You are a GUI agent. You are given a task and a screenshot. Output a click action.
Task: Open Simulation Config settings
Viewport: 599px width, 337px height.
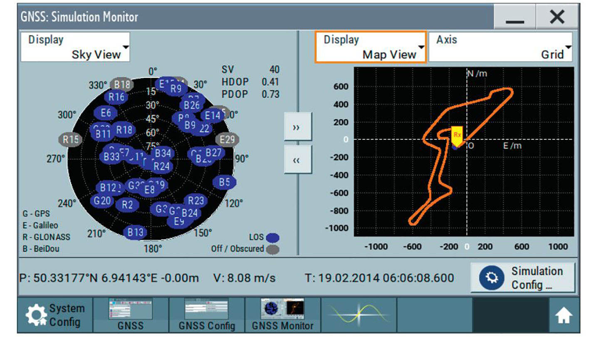[523, 278]
